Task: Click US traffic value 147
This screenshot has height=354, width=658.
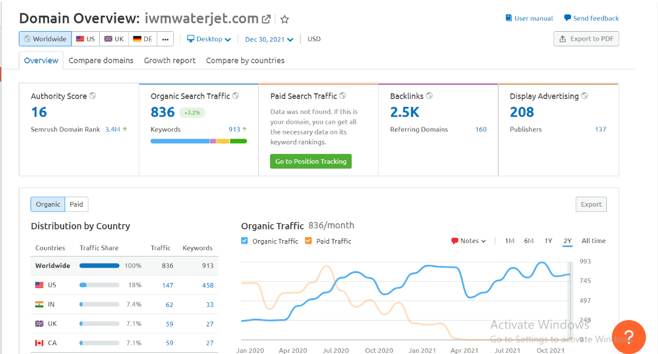Action: [x=167, y=285]
